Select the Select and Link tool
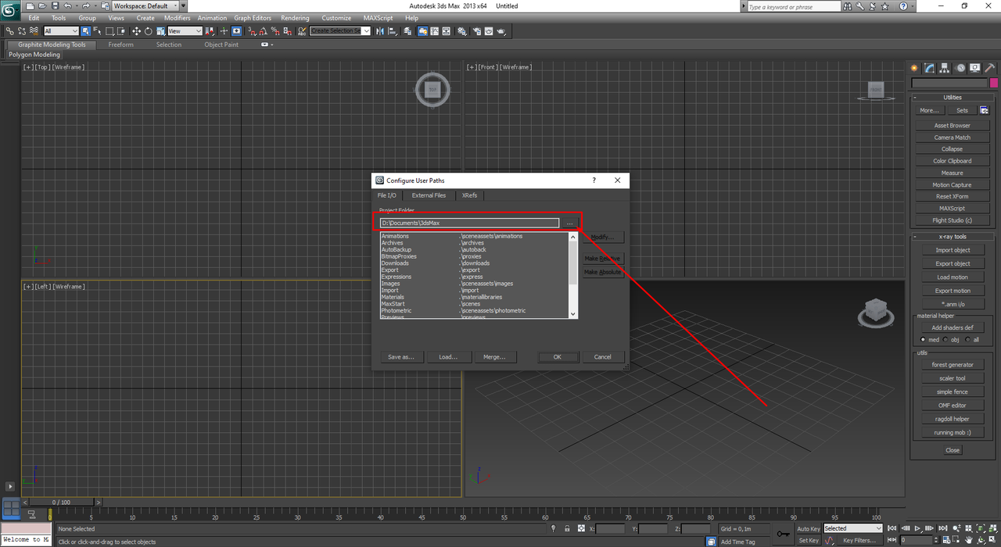 (9, 31)
